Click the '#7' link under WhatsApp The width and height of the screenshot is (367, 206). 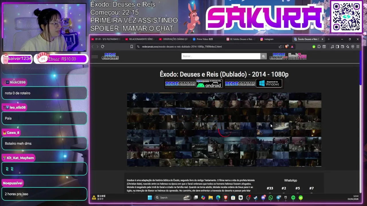coord(311,188)
